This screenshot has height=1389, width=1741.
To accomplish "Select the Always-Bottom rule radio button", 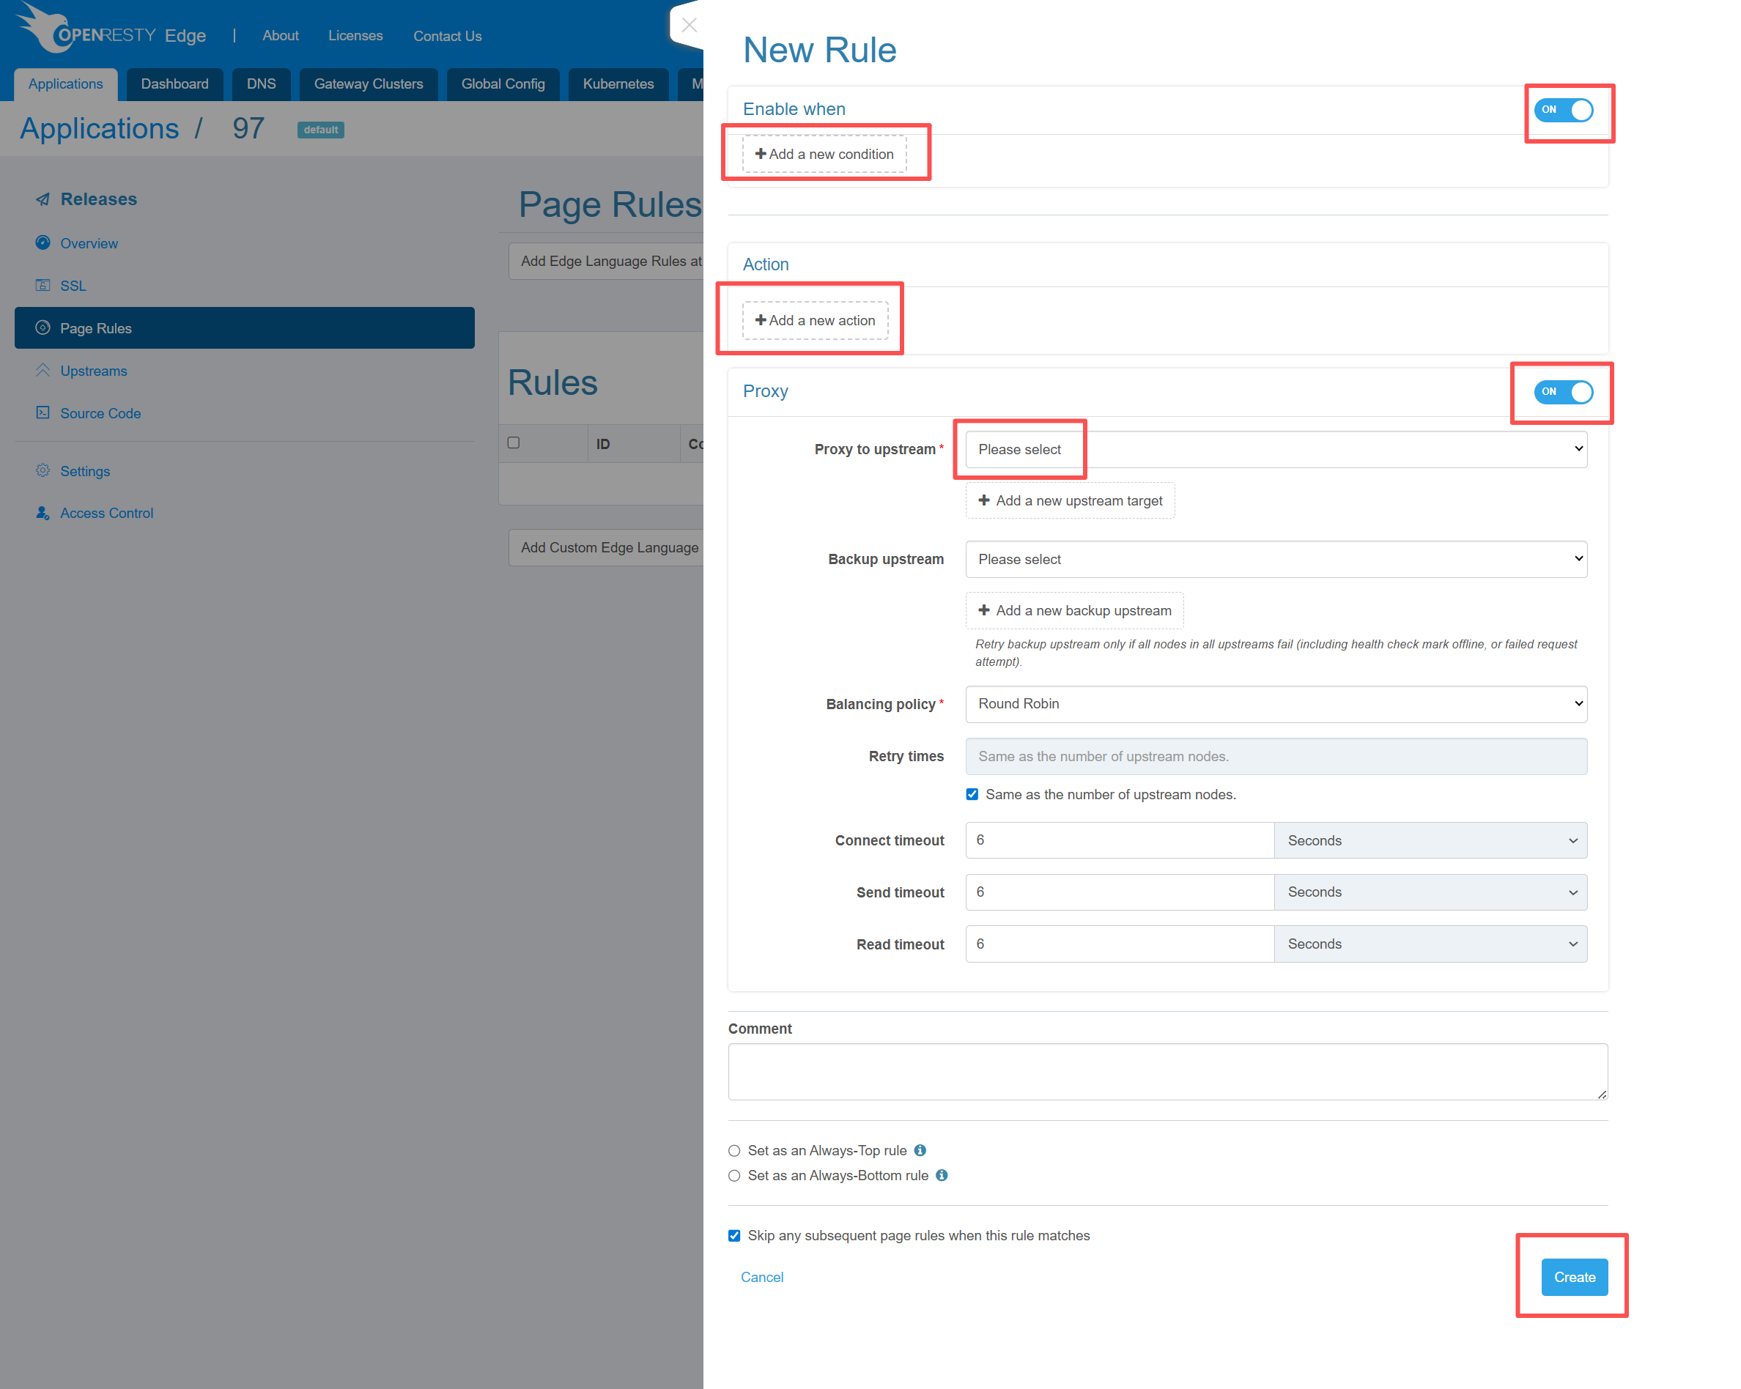I will [734, 1176].
